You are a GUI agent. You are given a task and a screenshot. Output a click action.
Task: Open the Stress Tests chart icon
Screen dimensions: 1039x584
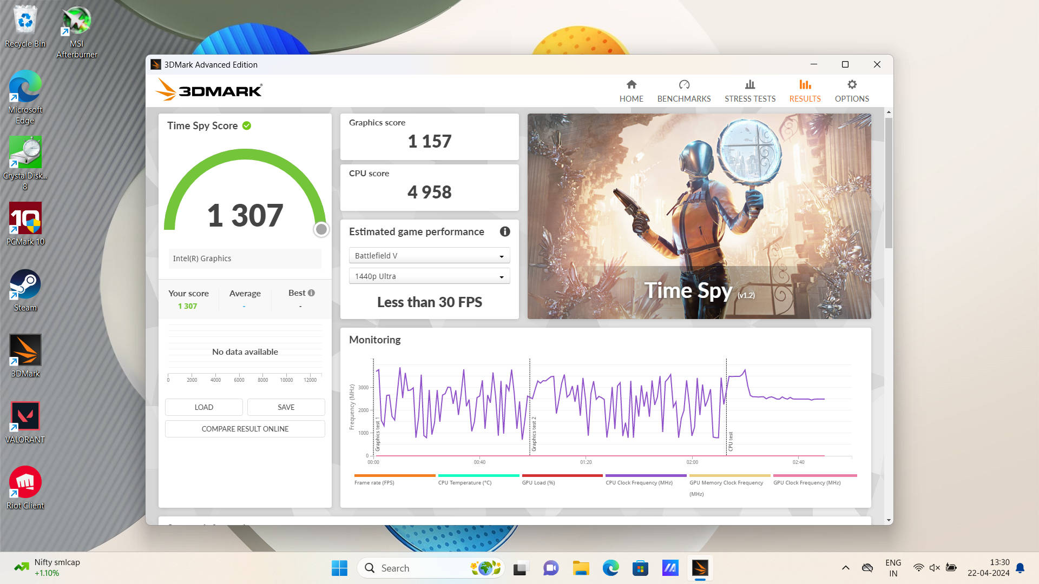749,85
